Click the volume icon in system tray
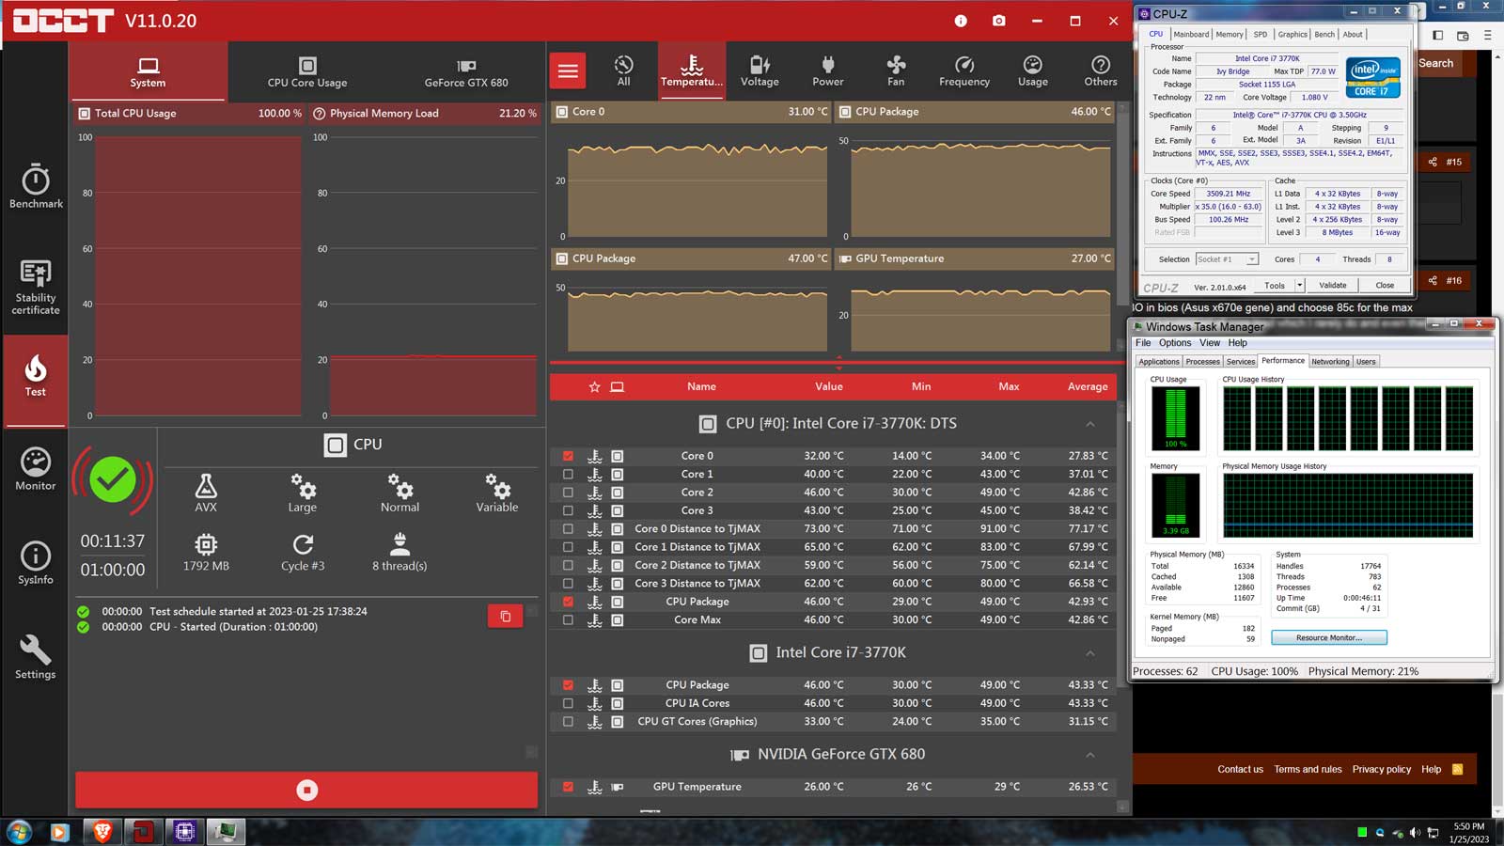 click(x=1415, y=833)
